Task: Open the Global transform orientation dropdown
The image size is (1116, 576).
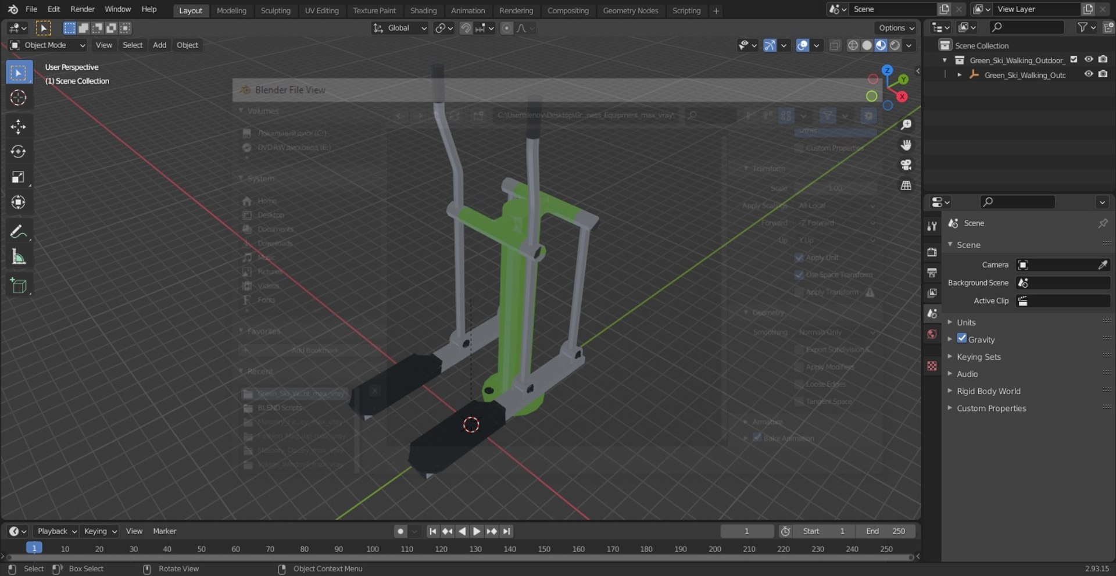Action: pos(400,28)
